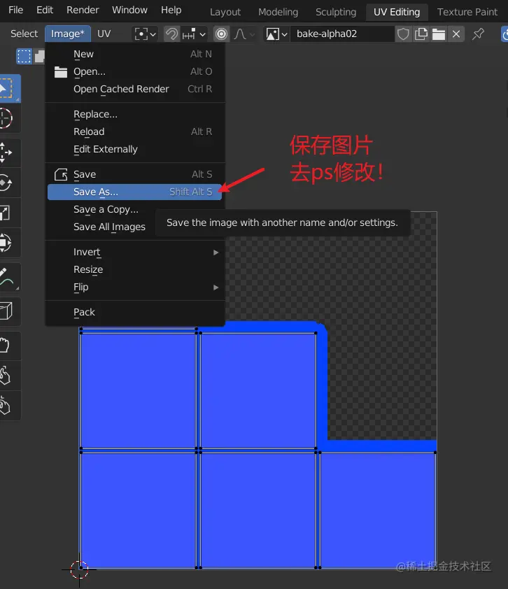Choose Reload from Image menu

[x=135, y=132]
